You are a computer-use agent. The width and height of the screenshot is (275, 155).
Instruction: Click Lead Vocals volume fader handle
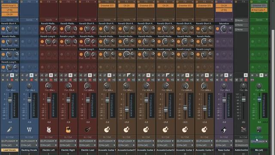pyautogui.click(x=10, y=100)
